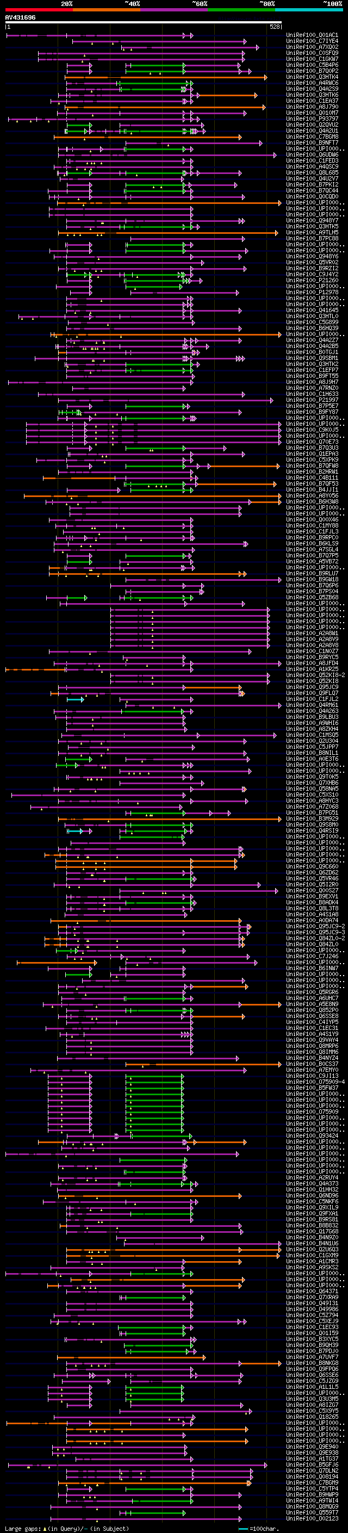Click the cyan ~100% identity legend bar
348x1533 pixels.
click(309, 10)
